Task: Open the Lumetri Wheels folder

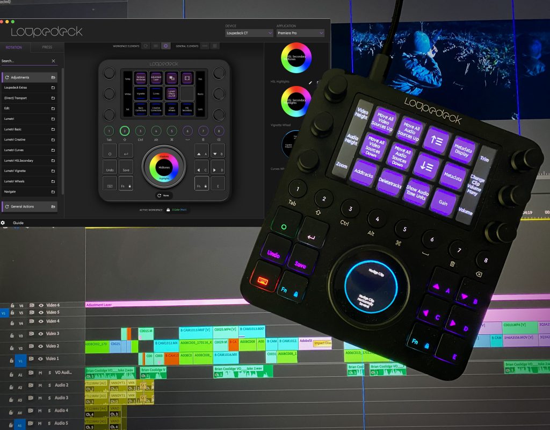Action: [30, 181]
